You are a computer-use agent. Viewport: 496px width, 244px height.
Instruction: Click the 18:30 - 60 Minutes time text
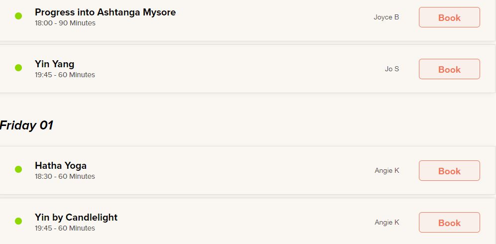[x=65, y=177]
